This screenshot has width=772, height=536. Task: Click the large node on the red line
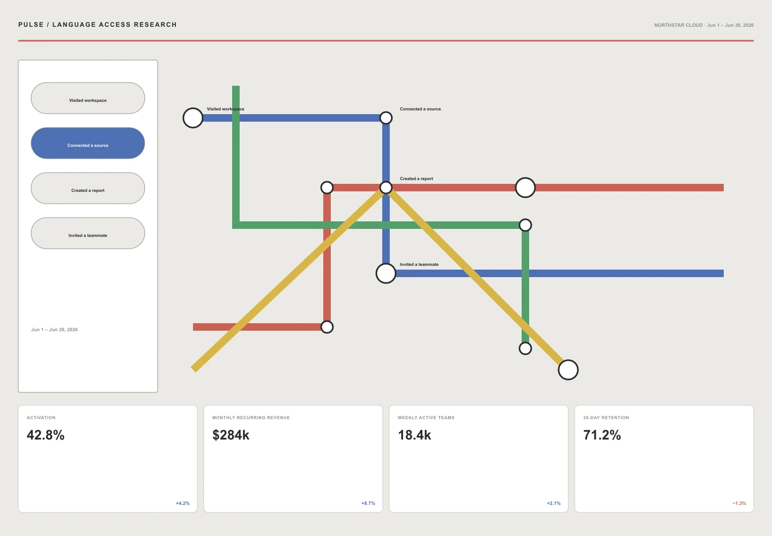tap(525, 188)
